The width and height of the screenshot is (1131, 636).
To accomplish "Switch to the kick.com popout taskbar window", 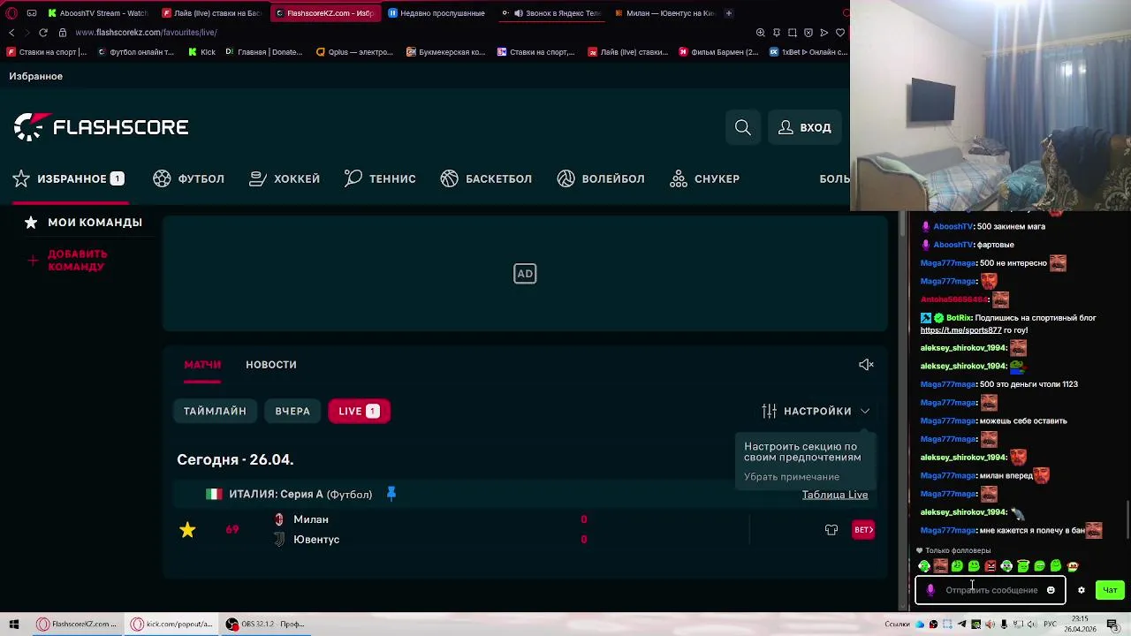I will (x=171, y=625).
